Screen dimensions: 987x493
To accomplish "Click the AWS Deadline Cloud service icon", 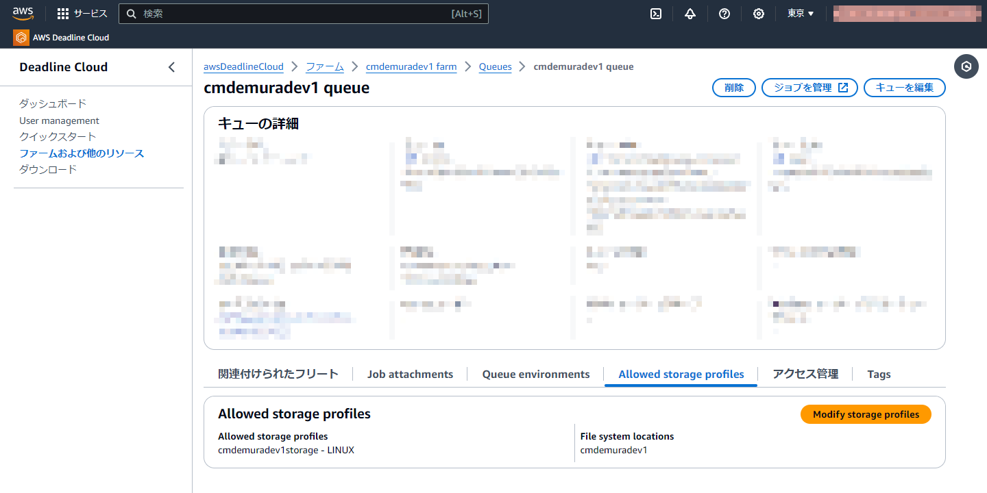I will (21, 38).
